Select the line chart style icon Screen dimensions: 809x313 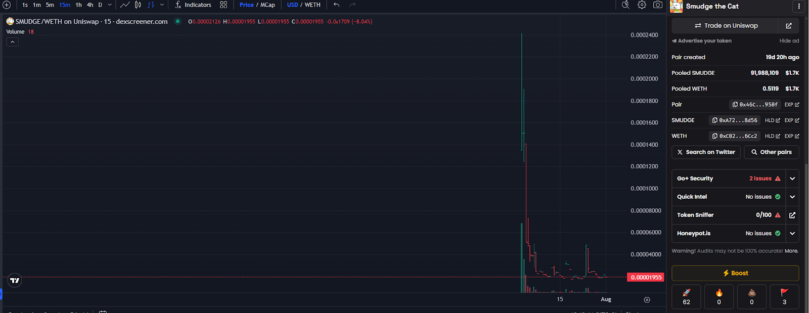pos(125,5)
